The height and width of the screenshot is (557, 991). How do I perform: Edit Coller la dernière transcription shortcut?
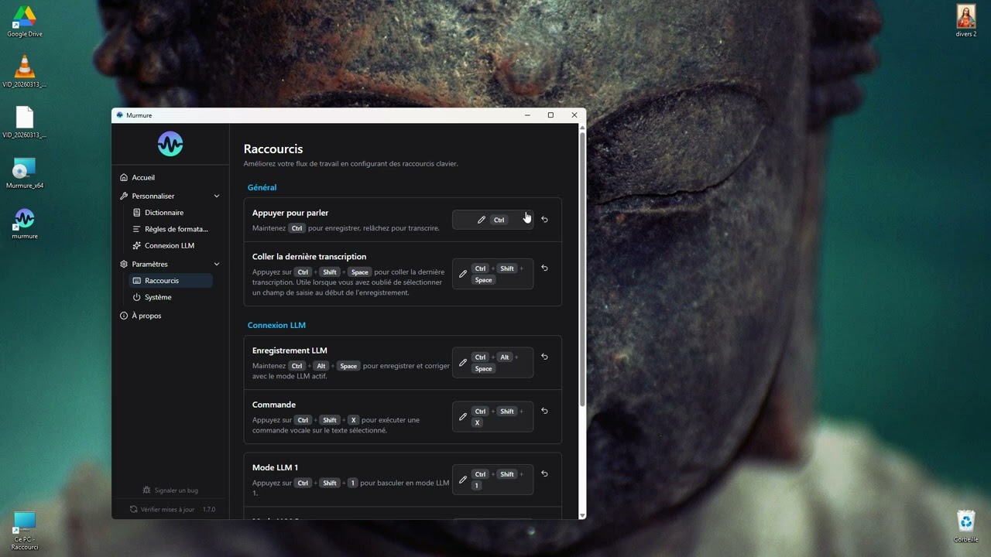(492, 274)
